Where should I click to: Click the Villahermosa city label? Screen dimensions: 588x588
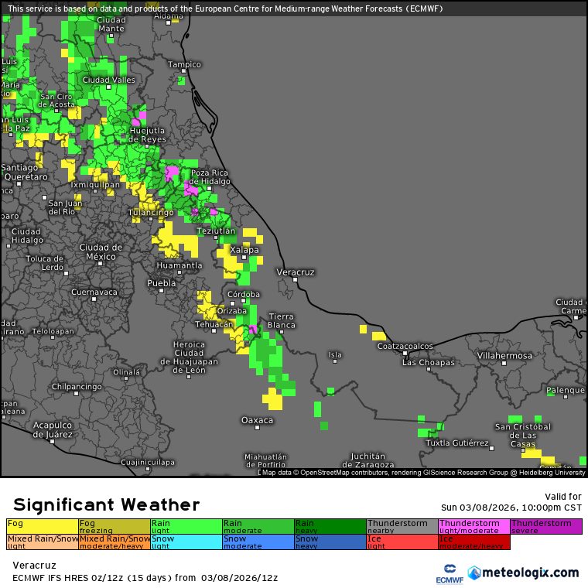click(x=504, y=355)
